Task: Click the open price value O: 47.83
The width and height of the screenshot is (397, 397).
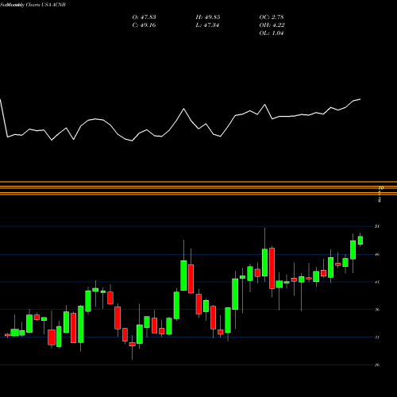Action: 144,17
